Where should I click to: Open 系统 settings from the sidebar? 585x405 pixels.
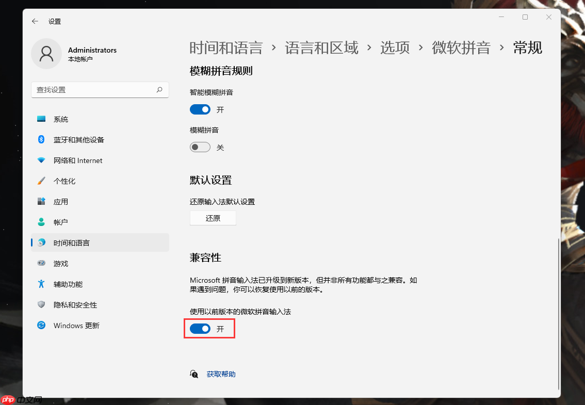click(x=60, y=119)
